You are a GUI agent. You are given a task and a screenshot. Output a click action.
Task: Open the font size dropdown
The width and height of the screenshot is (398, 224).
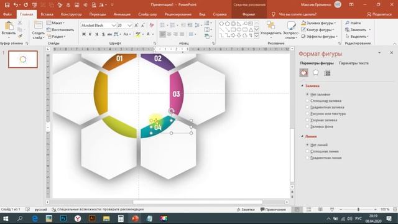[129, 25]
